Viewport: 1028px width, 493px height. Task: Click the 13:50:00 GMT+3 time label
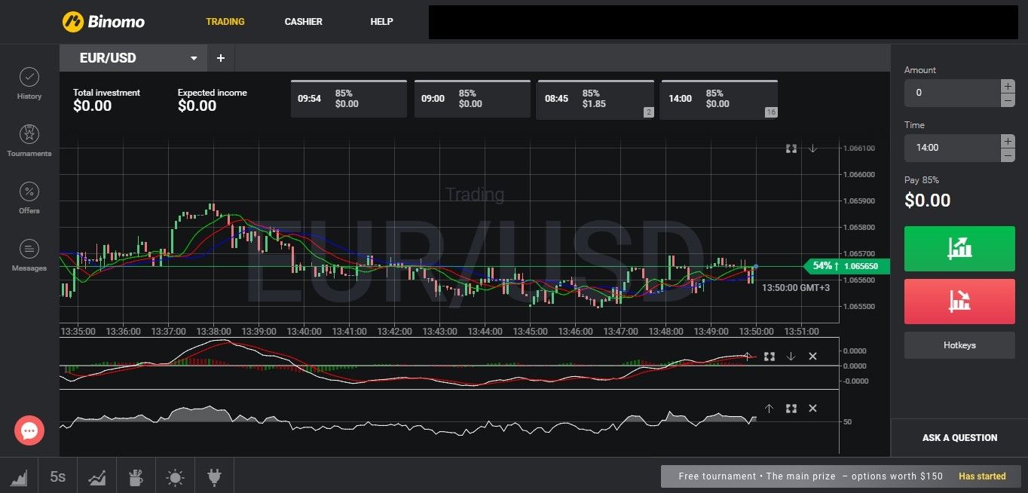(x=796, y=287)
